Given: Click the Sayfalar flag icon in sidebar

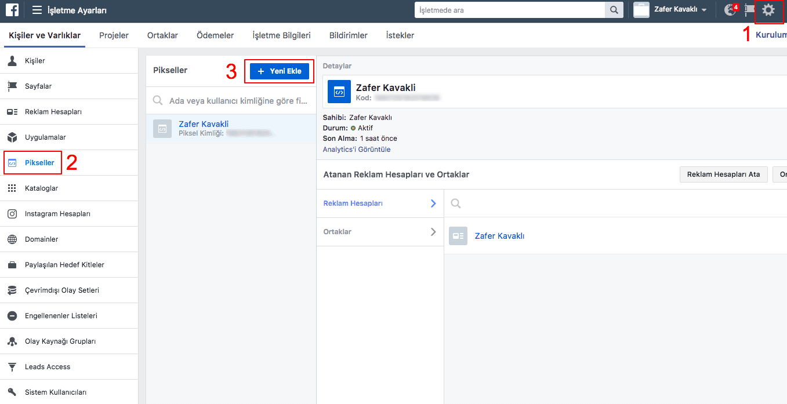Looking at the screenshot, I should point(12,86).
